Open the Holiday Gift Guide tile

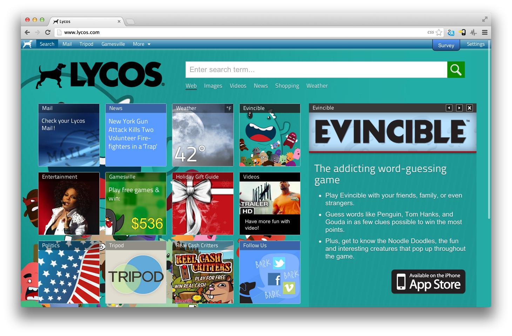coord(203,204)
